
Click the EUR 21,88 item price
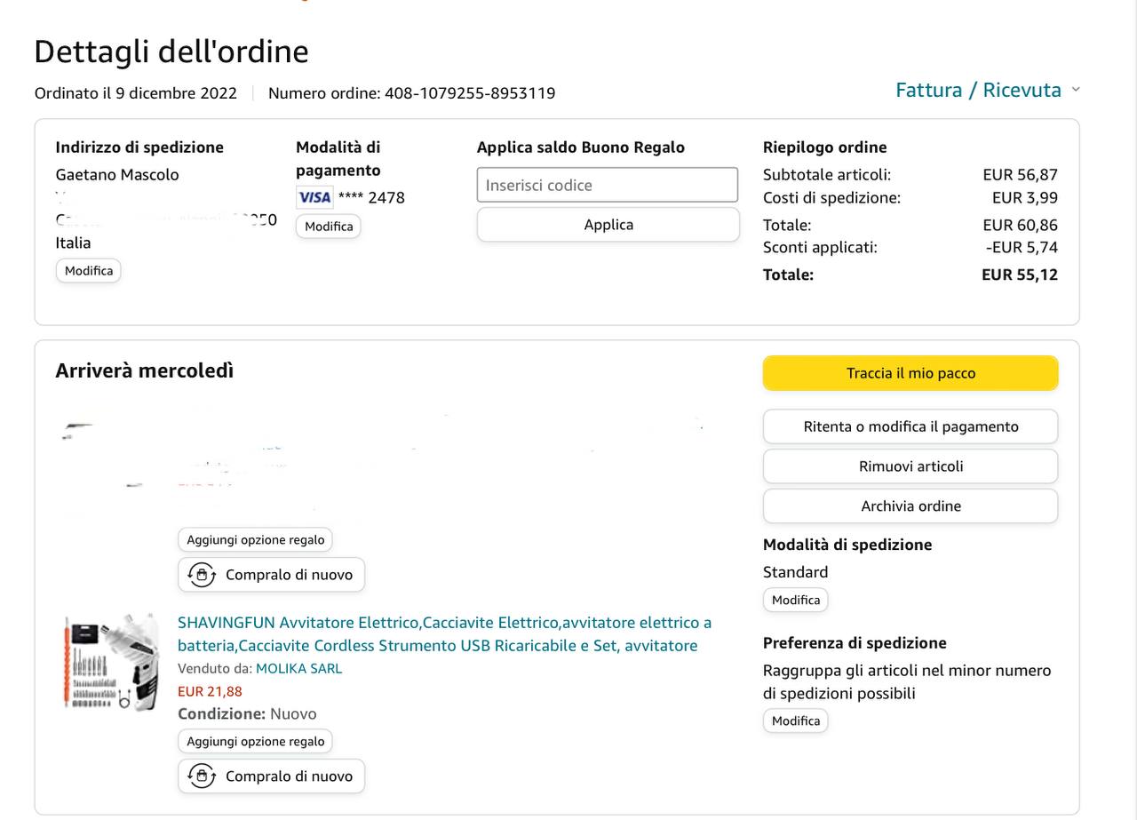point(210,691)
